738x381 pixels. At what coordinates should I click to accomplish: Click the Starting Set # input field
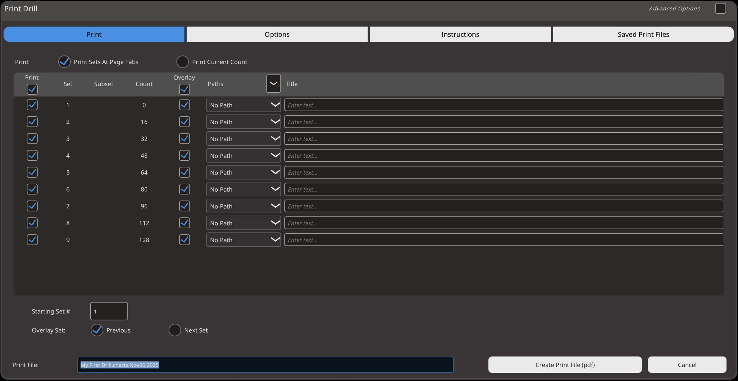109,311
